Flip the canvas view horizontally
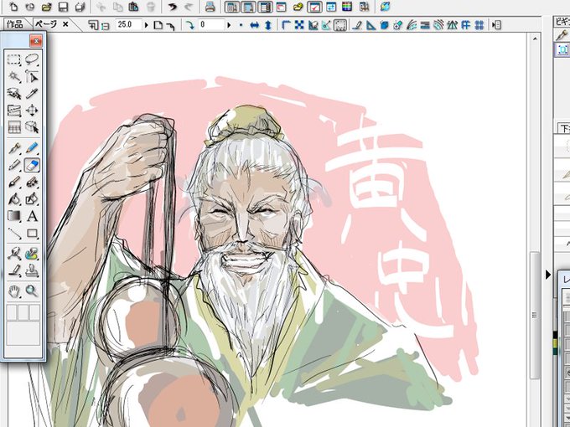The width and height of the screenshot is (570, 427). point(255,25)
